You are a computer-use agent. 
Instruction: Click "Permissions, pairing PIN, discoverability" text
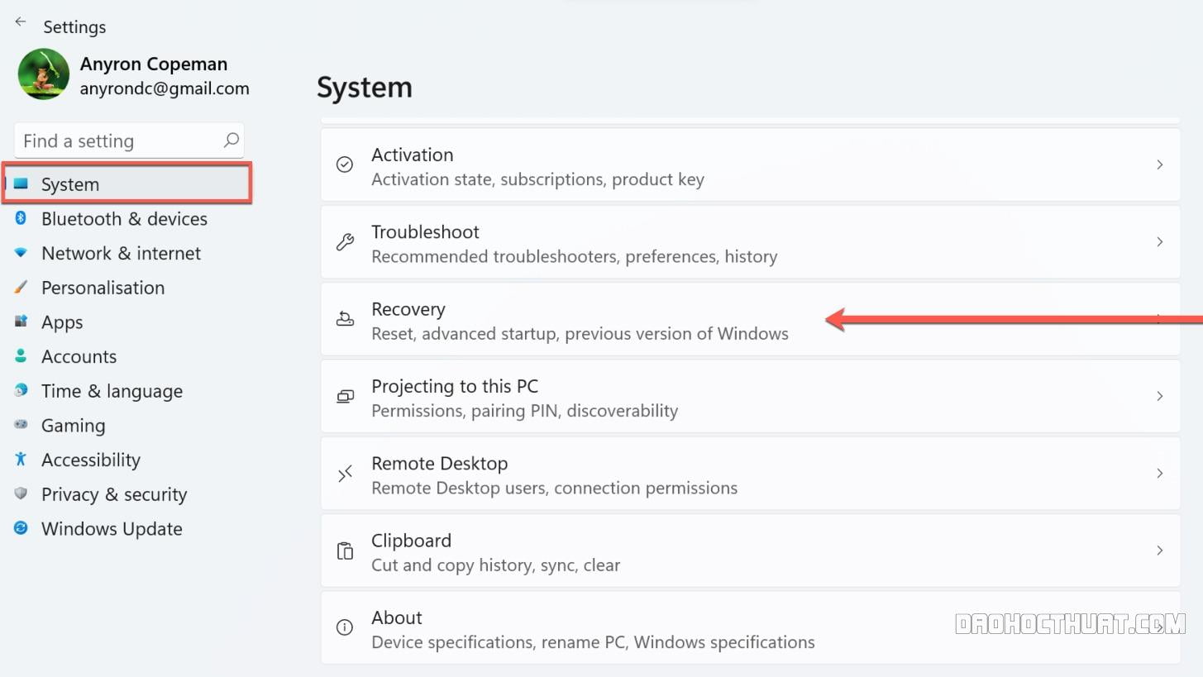[x=524, y=411]
